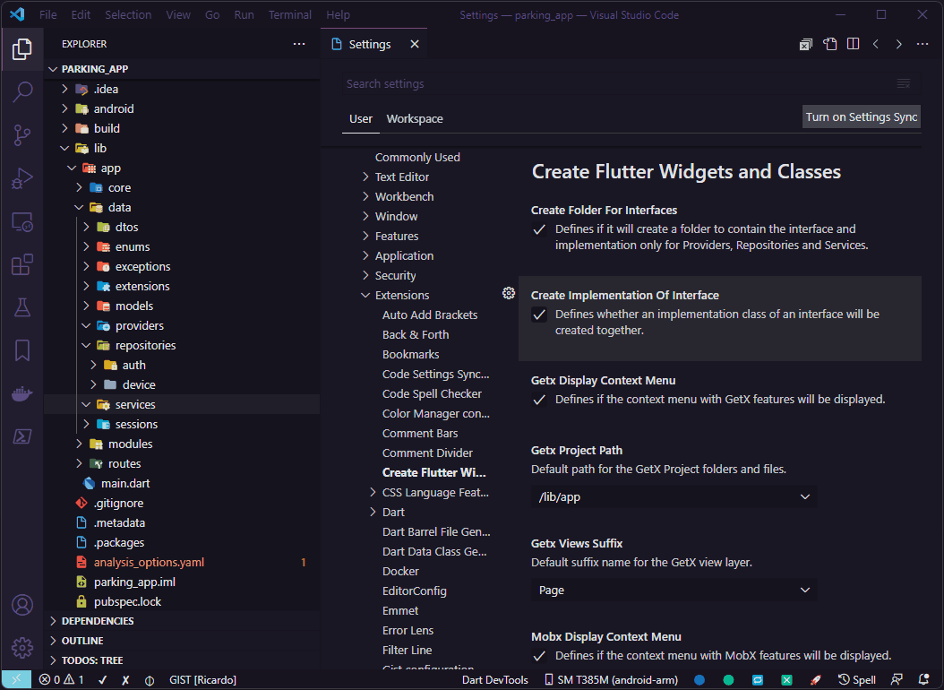This screenshot has width=944, height=690.
Task: Open the Docker view
Action: coord(22,393)
